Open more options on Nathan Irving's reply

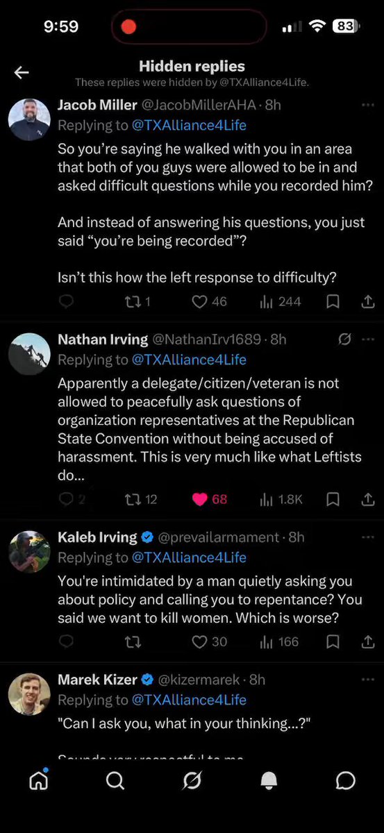(367, 339)
